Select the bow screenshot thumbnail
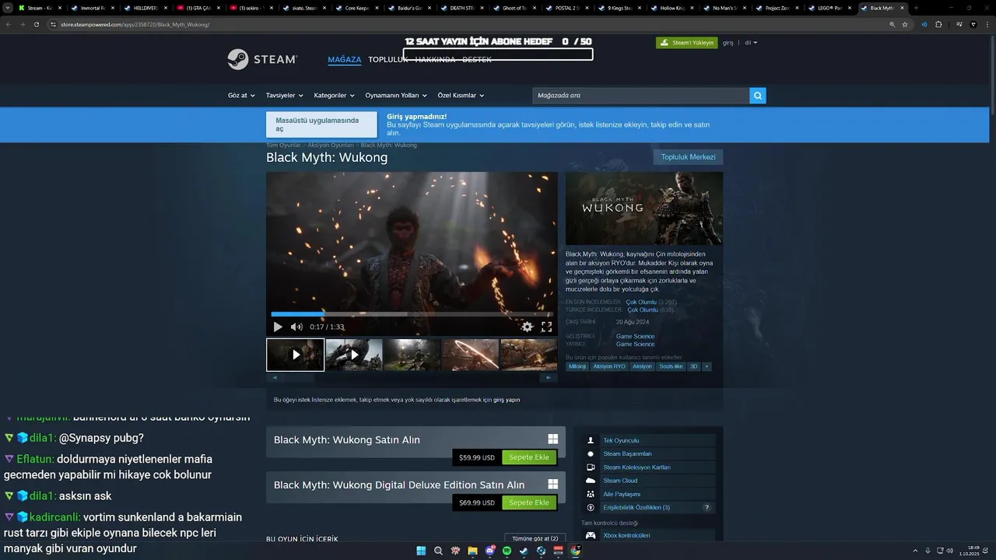996x560 pixels. tap(471, 355)
